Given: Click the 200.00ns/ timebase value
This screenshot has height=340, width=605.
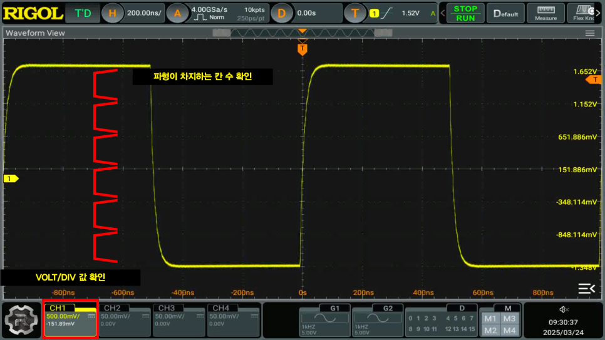Looking at the screenshot, I should (144, 13).
